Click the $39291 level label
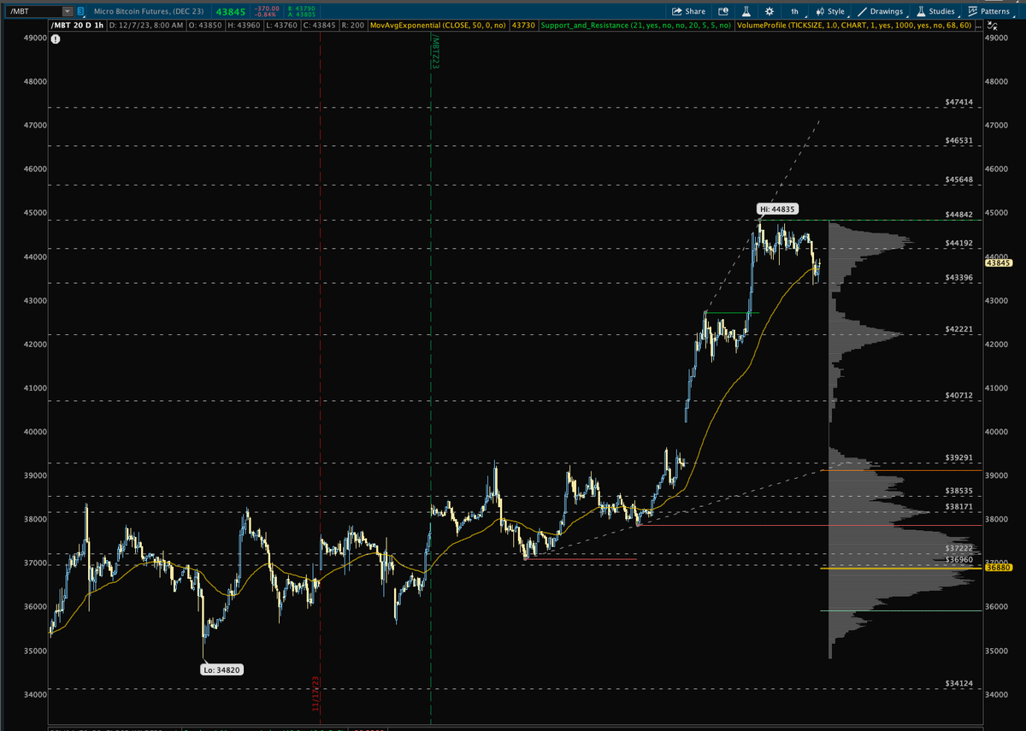 click(959, 457)
